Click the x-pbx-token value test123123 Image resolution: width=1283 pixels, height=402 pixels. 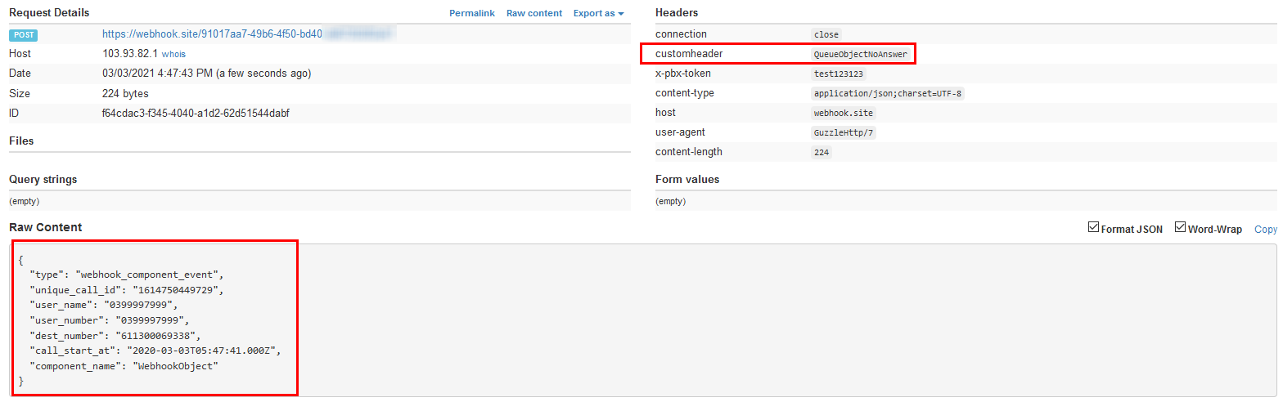click(837, 74)
